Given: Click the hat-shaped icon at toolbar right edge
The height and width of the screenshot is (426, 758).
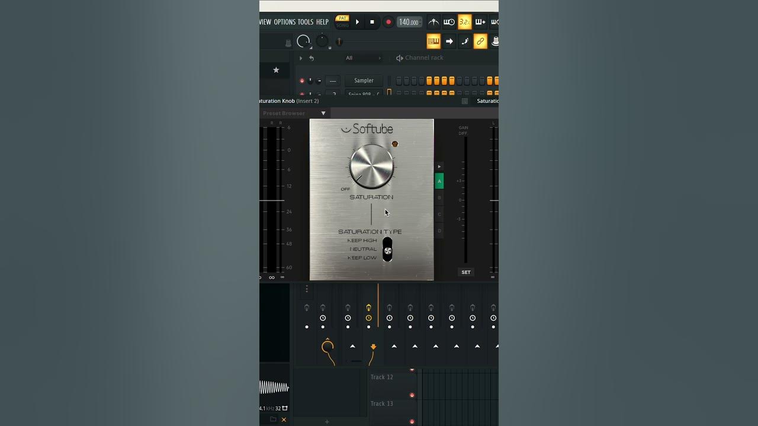Looking at the screenshot, I should pyautogui.click(x=494, y=41).
